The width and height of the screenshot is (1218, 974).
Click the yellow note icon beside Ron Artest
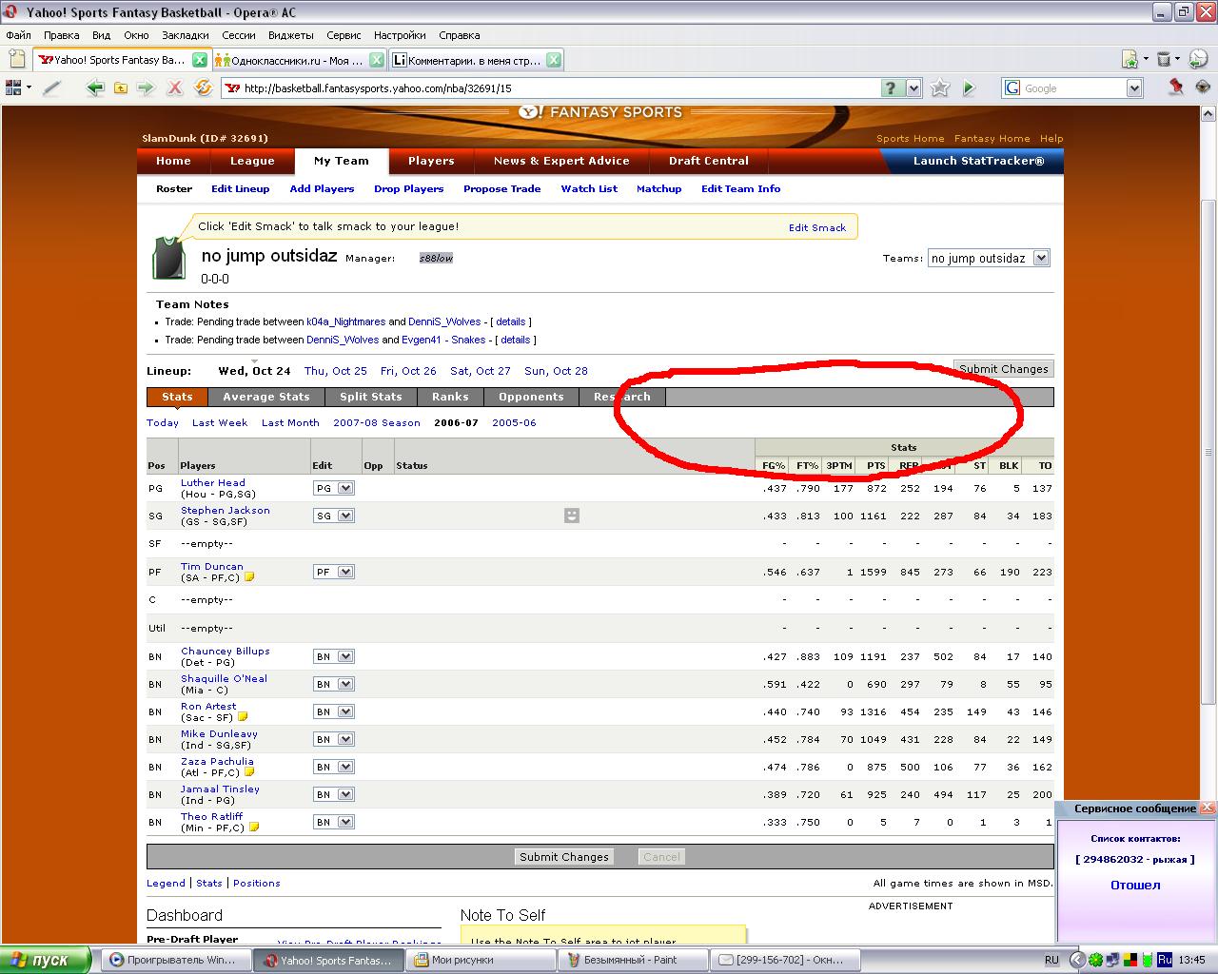(243, 716)
